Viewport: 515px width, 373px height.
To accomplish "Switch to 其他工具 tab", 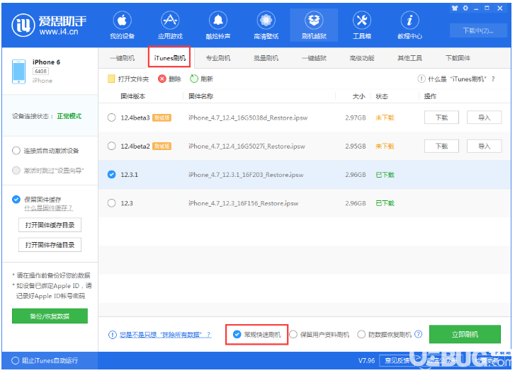I will (409, 58).
